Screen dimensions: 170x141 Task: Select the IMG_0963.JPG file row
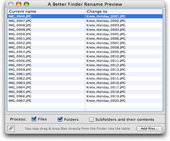[x=85, y=83]
